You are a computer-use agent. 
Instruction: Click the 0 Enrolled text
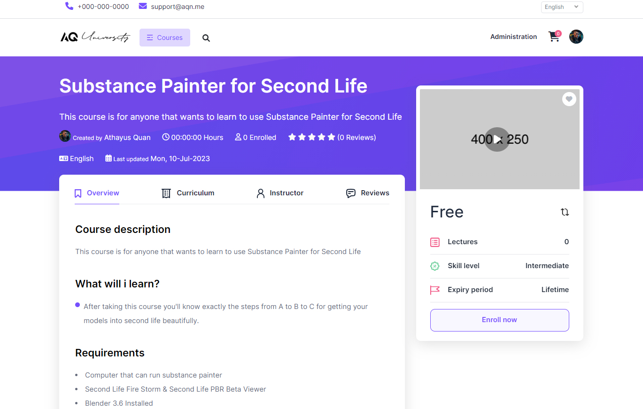tap(259, 138)
